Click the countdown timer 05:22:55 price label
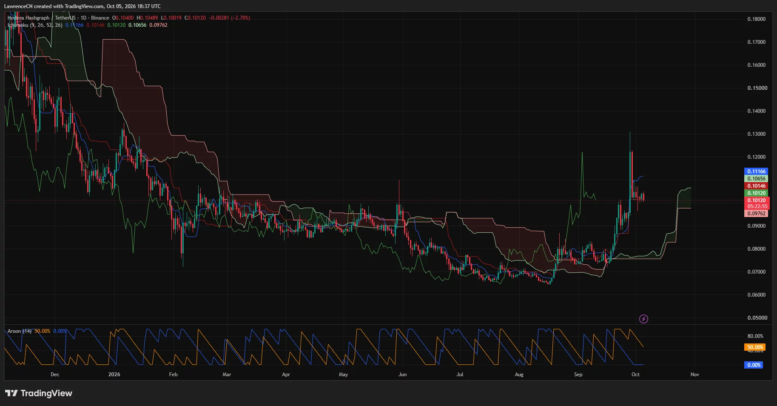Image resolution: width=777 pixels, height=406 pixels. point(757,206)
